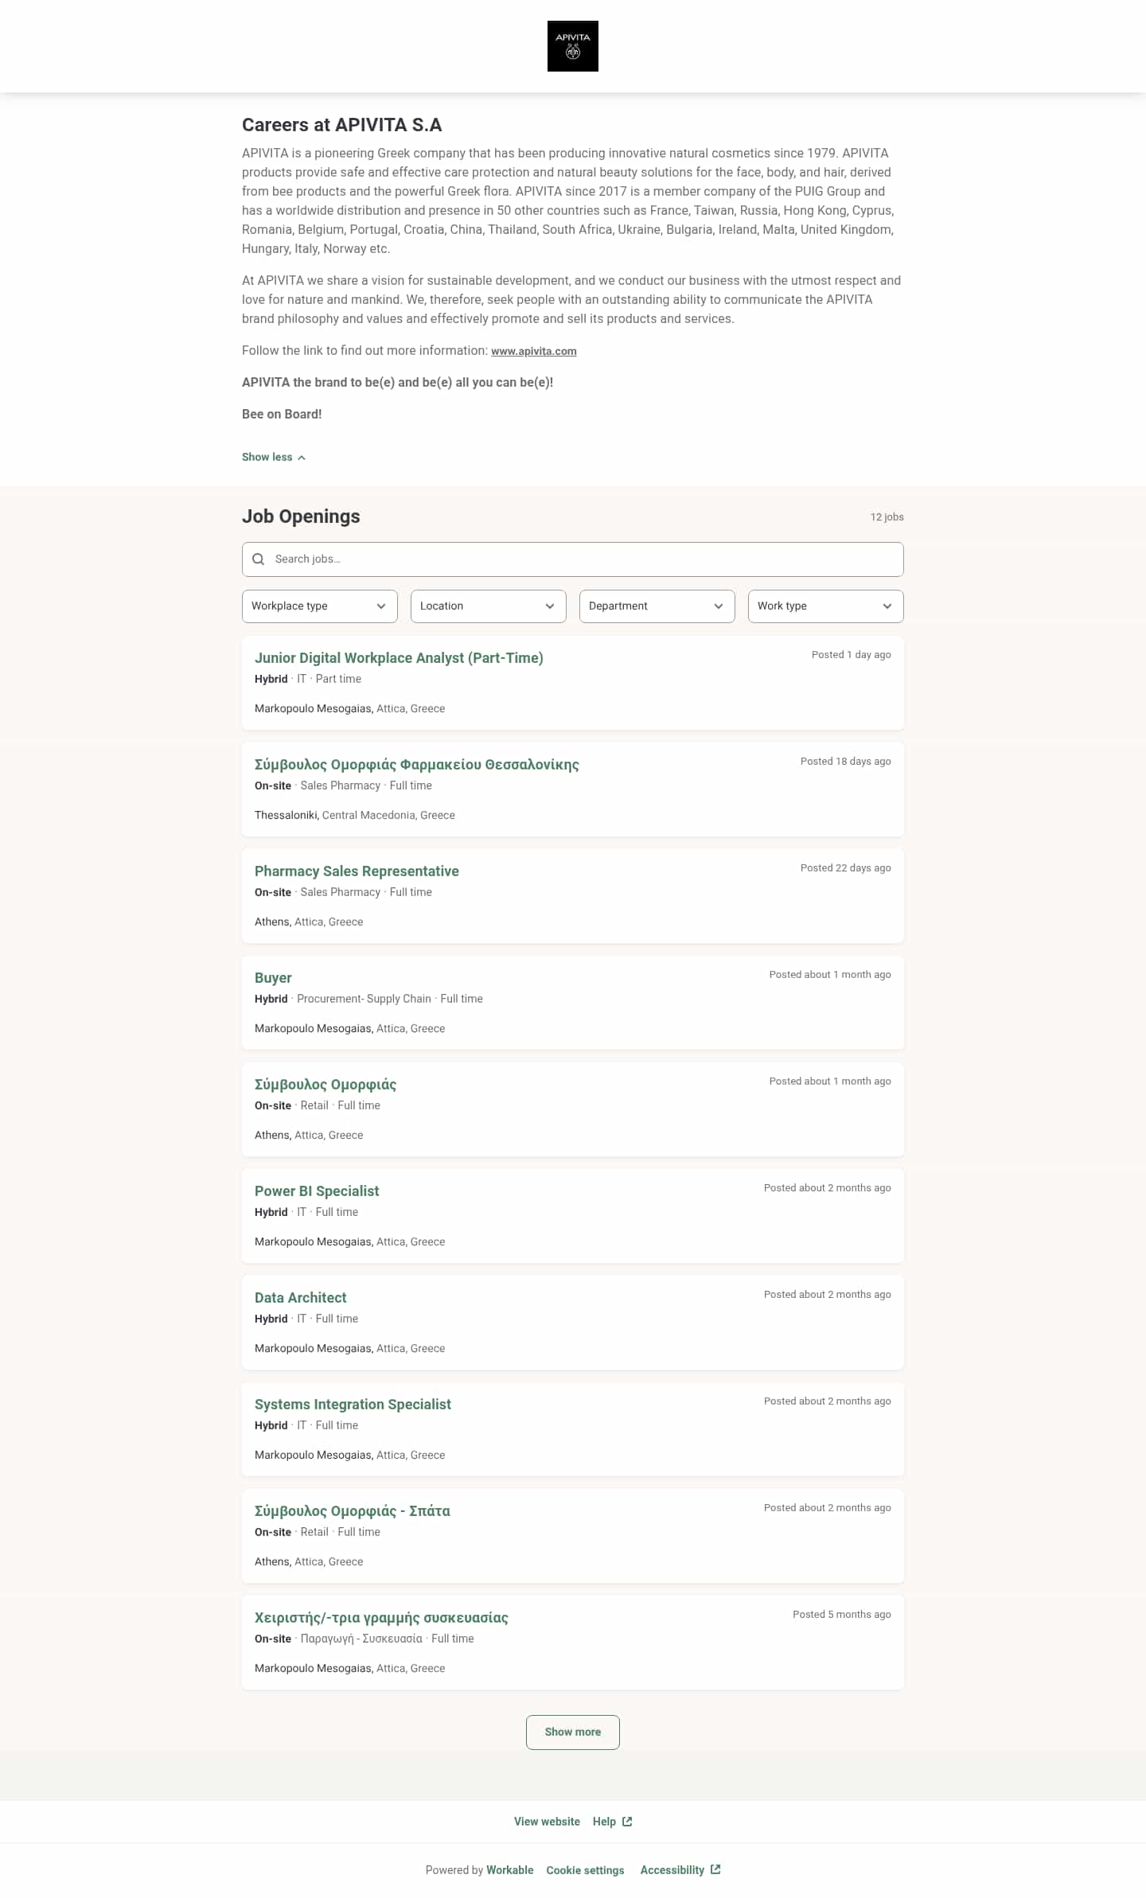Open the Location filter dropdown
This screenshot has width=1146, height=1898.
click(488, 606)
